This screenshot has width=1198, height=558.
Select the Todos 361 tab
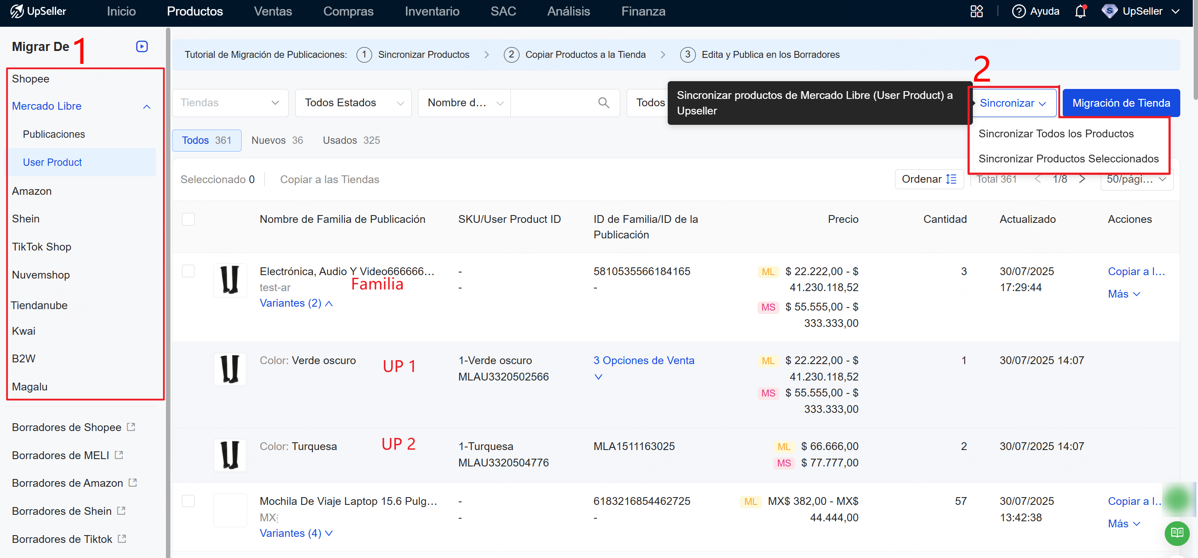click(x=207, y=140)
